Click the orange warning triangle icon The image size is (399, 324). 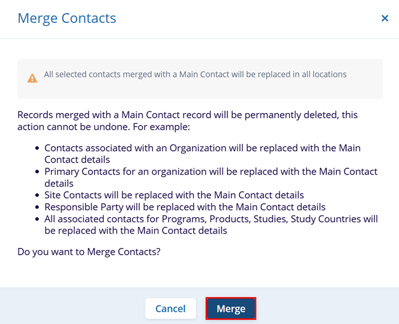pos(32,78)
